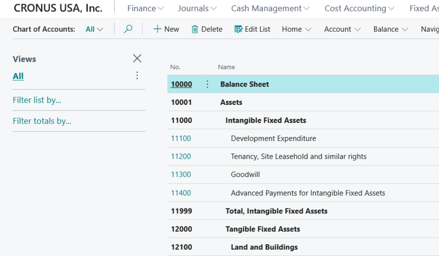Screen dimensions: 439x256
Task: Click the New plus icon
Action: coord(157,29)
